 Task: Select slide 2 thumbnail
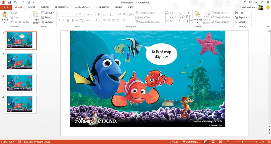[21, 62]
